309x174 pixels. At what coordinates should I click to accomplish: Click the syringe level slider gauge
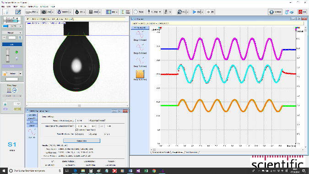point(8,55)
